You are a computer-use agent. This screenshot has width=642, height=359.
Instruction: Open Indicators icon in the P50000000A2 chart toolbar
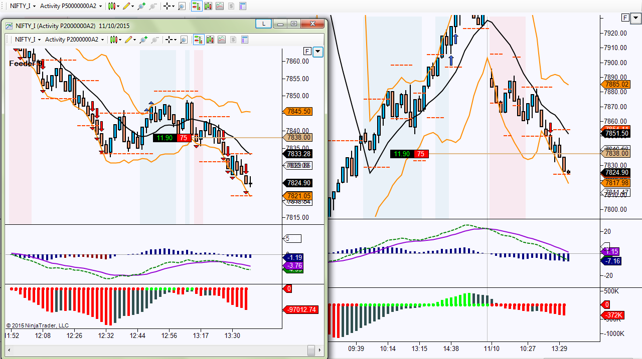pos(220,6)
